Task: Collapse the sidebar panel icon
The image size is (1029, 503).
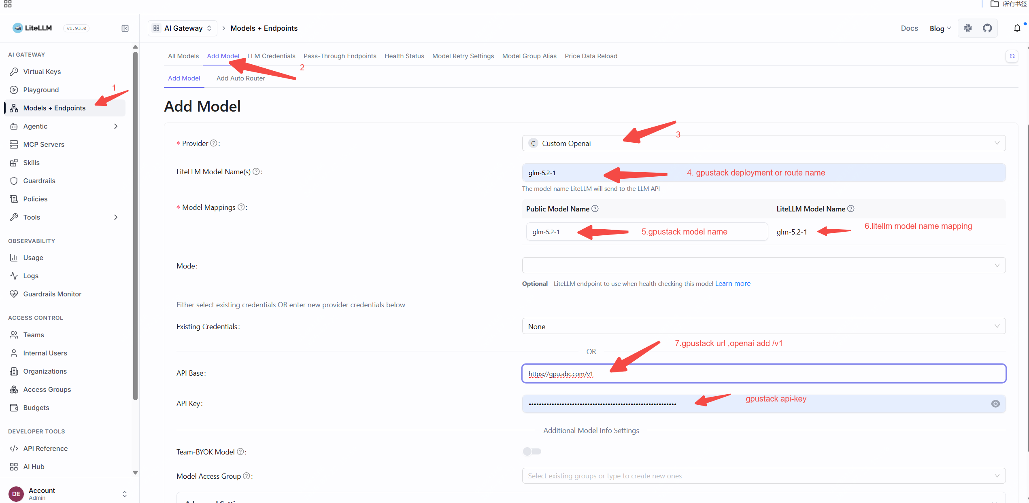Action: pos(125,28)
